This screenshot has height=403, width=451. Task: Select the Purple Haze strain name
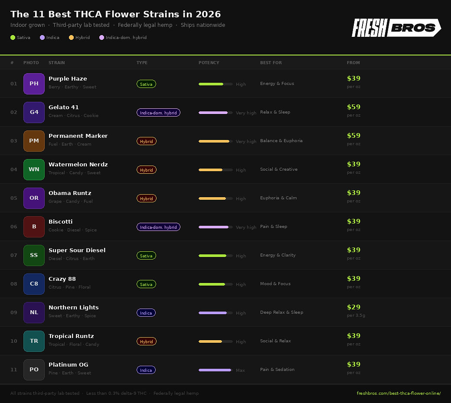[x=68, y=78]
